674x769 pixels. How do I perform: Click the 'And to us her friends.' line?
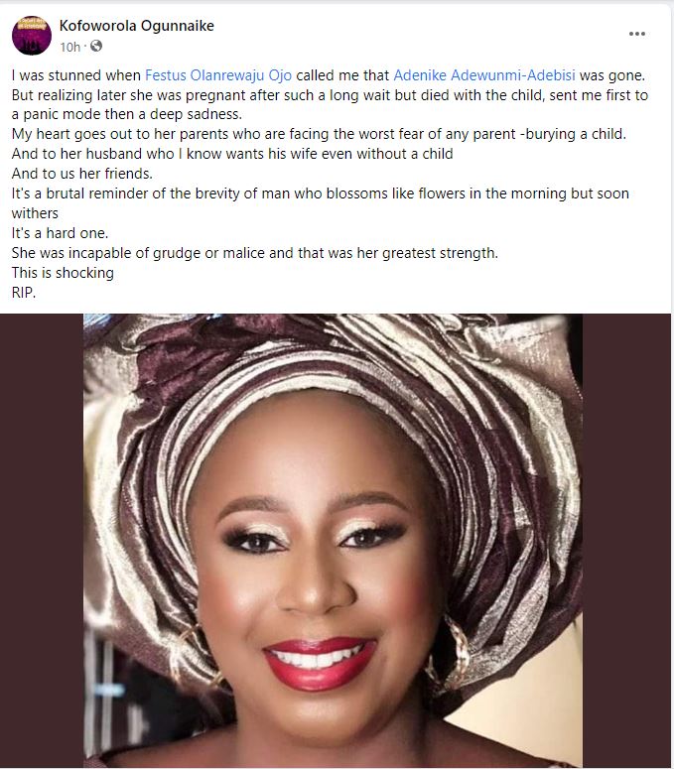pyautogui.click(x=82, y=174)
